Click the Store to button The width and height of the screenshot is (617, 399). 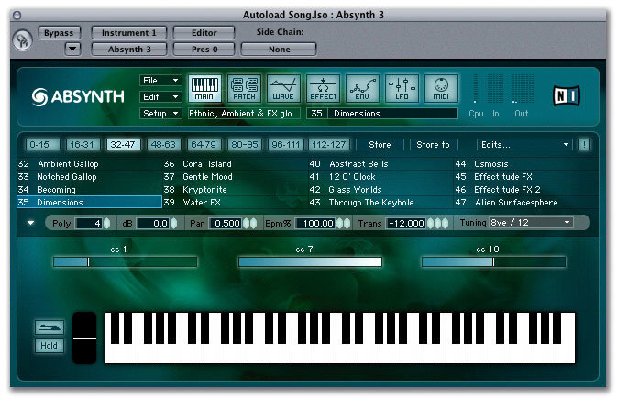point(434,145)
